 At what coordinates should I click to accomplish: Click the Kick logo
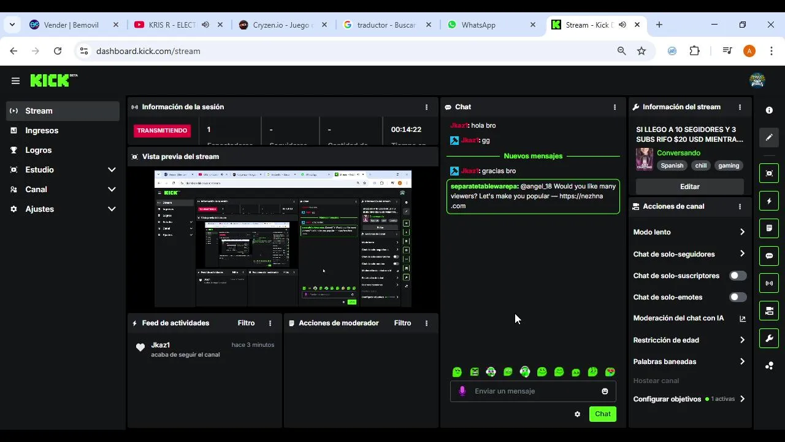[54, 80]
